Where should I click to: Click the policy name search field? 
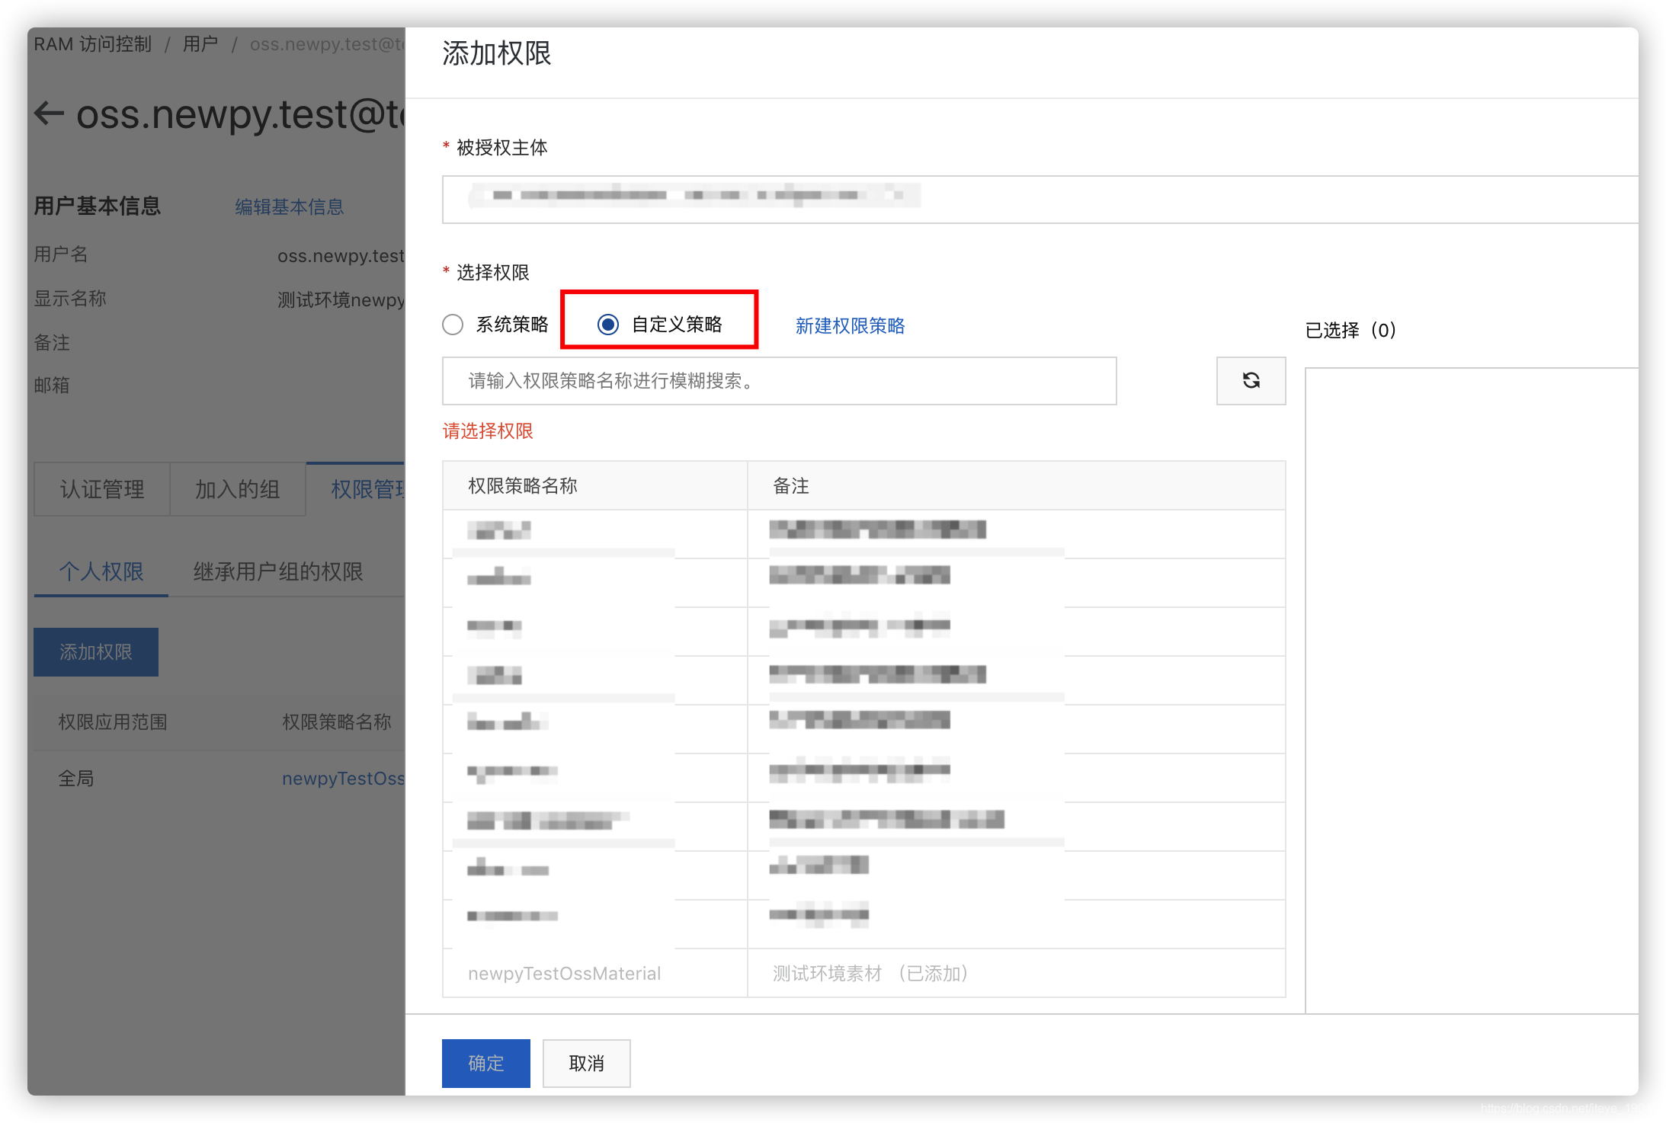pos(779,381)
